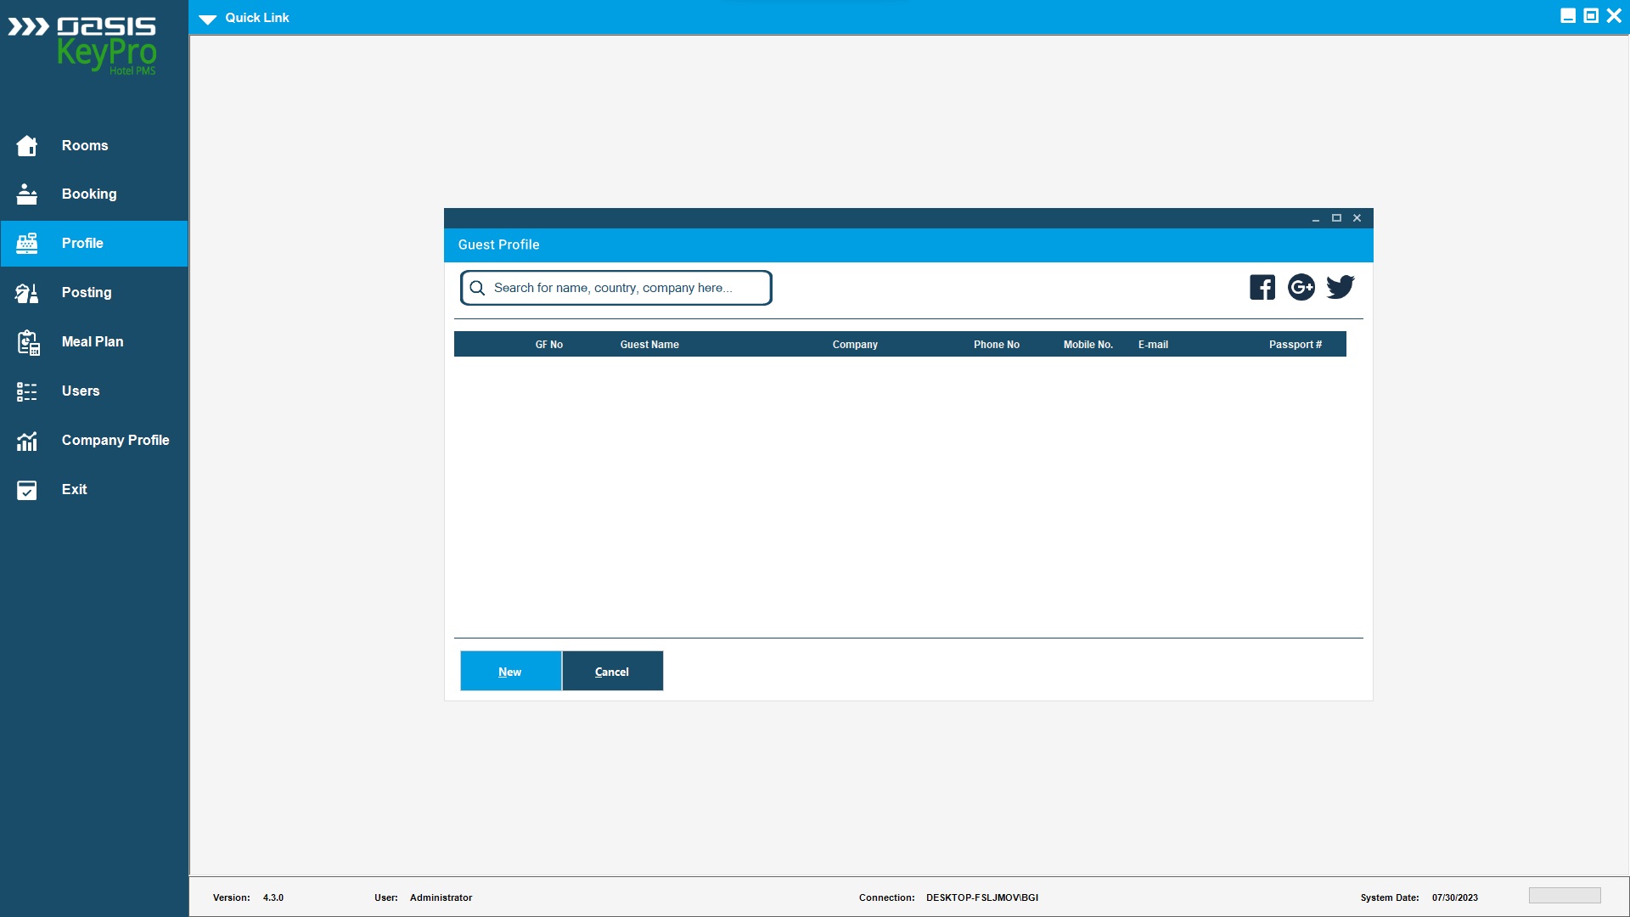Screen dimensions: 1630x917
Task: Click the Google Plus icon
Action: 1301,288
